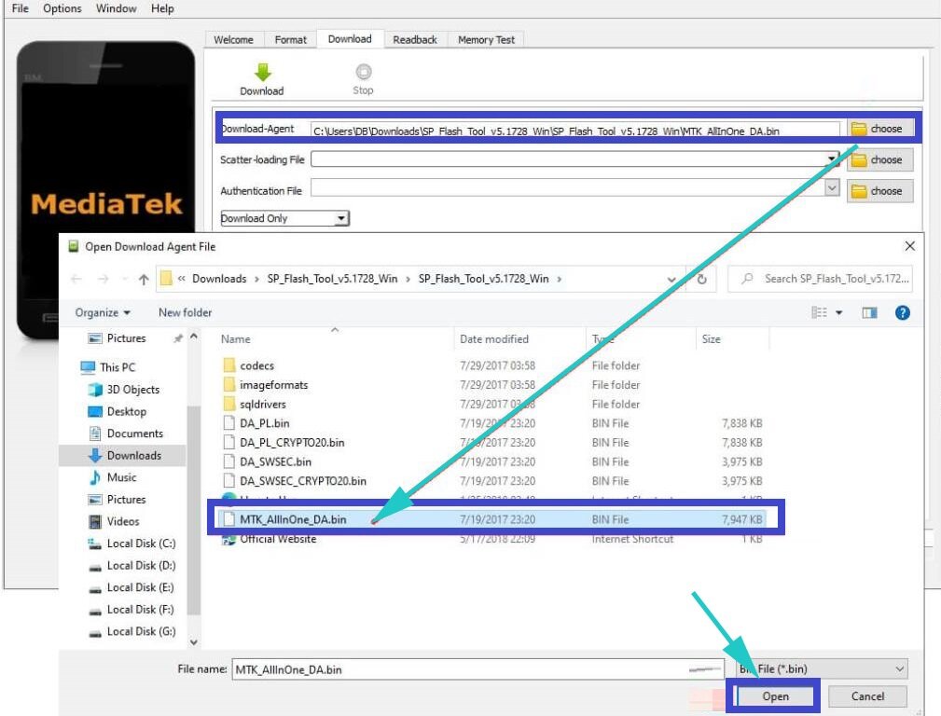Switch to the Readback tab
Image resolution: width=941 pixels, height=716 pixels.
[414, 39]
